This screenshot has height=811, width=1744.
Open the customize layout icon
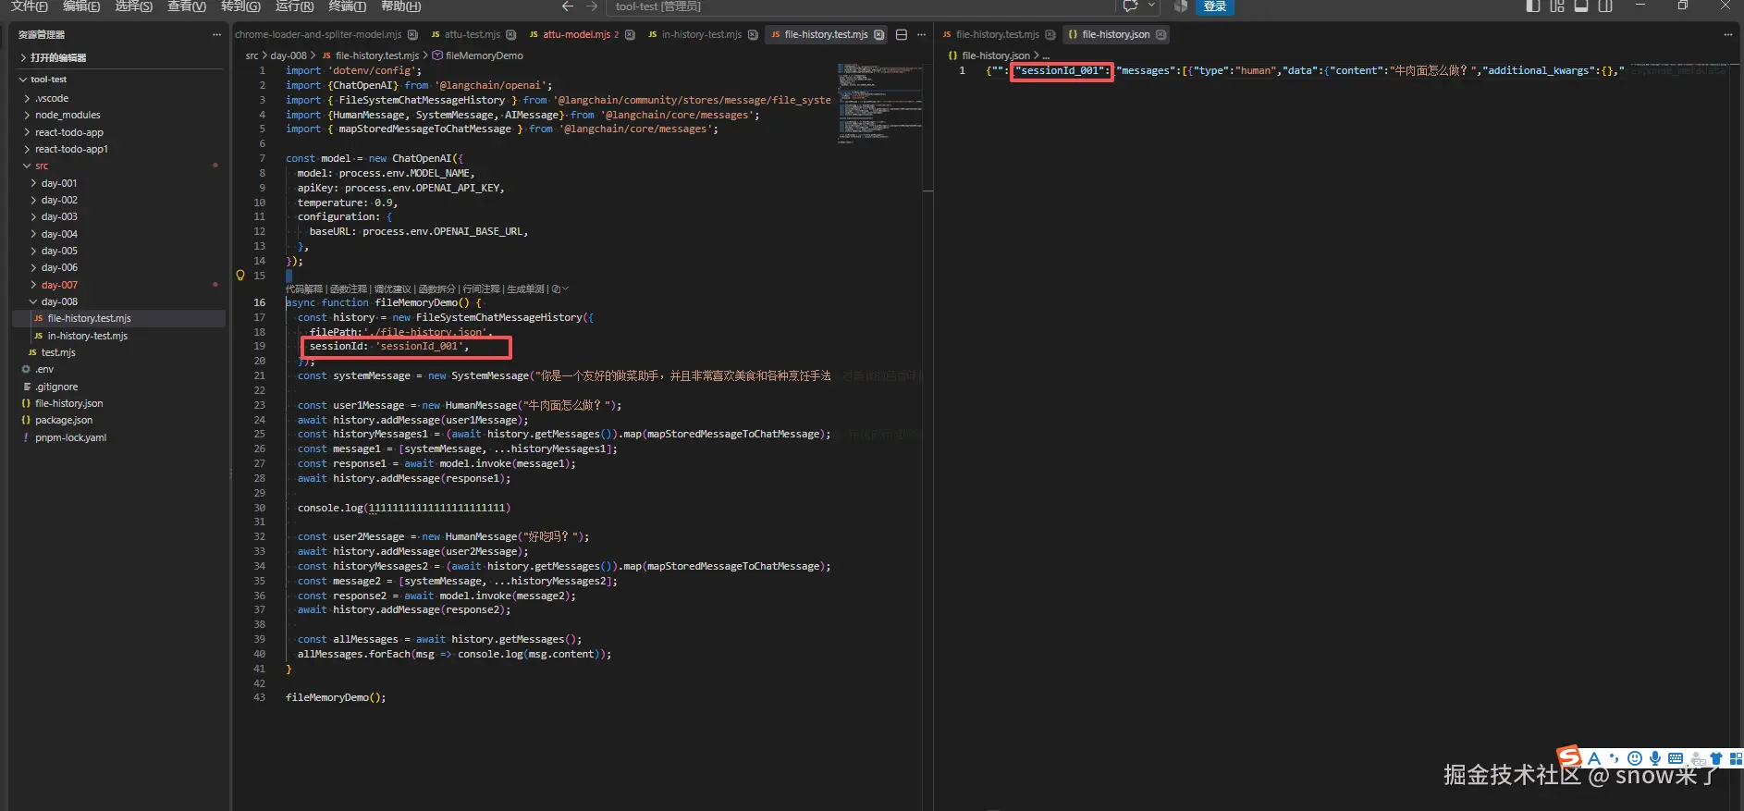1557,6
